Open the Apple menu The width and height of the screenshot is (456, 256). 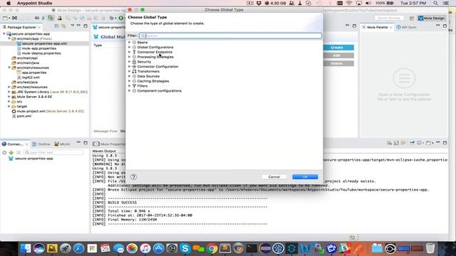pyautogui.click(x=9, y=3)
